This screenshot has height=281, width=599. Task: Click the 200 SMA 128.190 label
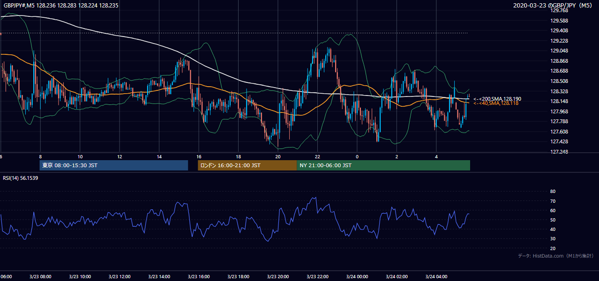tap(497, 99)
